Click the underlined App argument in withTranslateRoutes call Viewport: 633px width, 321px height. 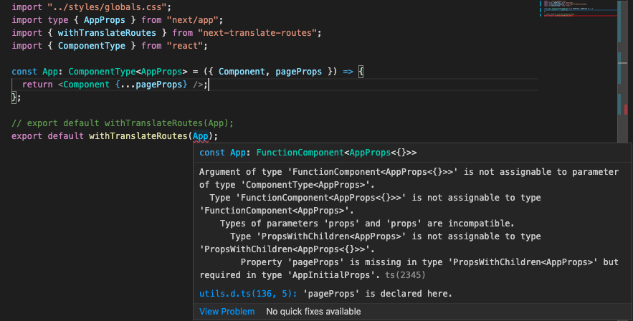[x=201, y=136]
